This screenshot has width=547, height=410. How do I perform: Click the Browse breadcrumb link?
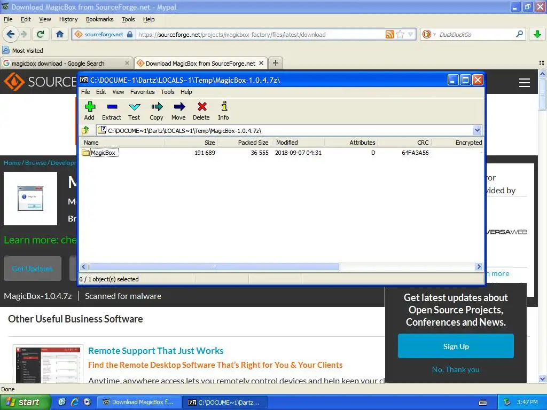point(36,163)
